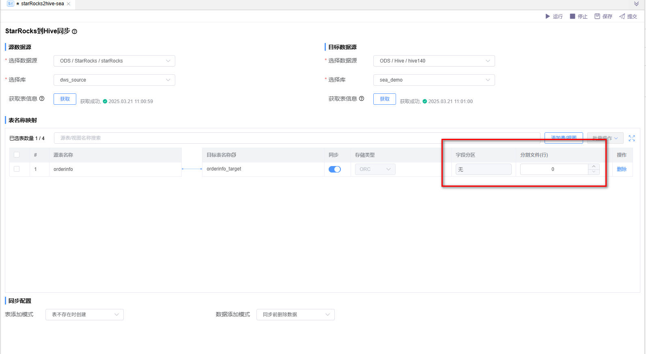Increase 分割文件(行) value with up arrow
Screen dimensions: 646x354
tap(594, 166)
